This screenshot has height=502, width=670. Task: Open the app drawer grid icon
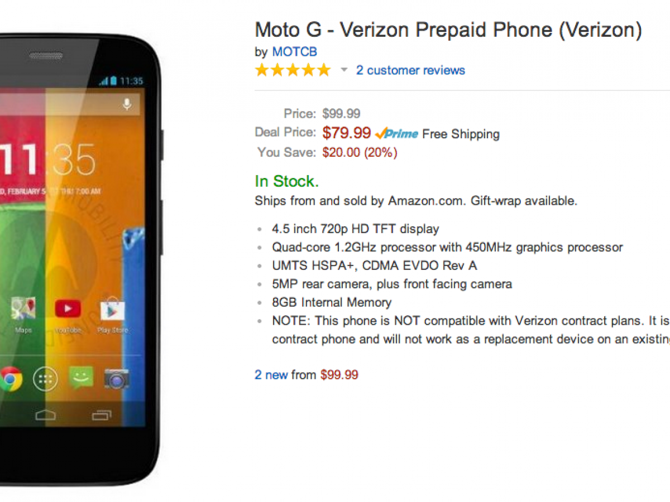[x=45, y=379]
